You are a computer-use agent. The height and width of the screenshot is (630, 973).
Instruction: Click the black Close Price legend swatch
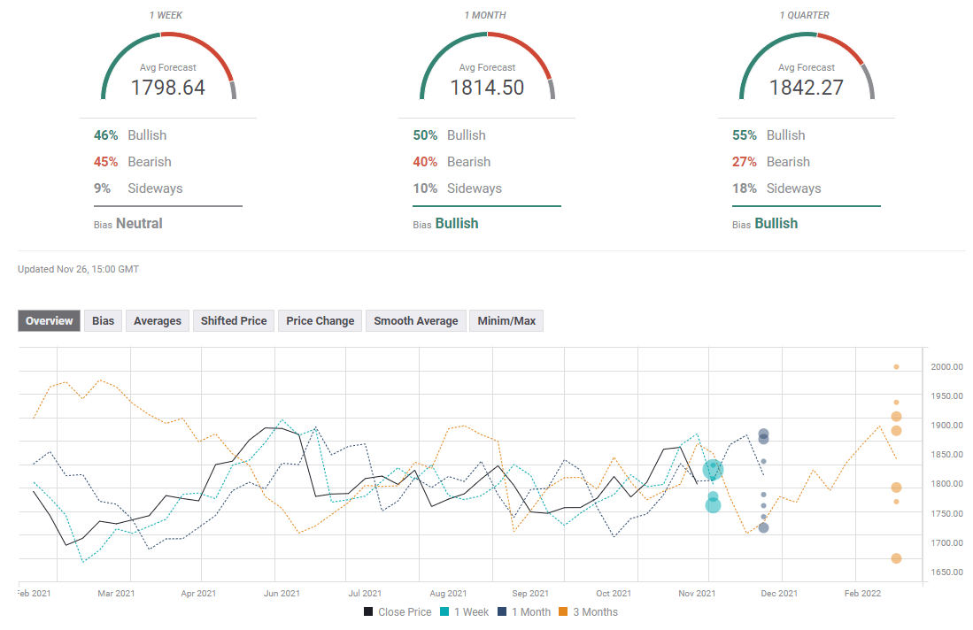(x=368, y=612)
